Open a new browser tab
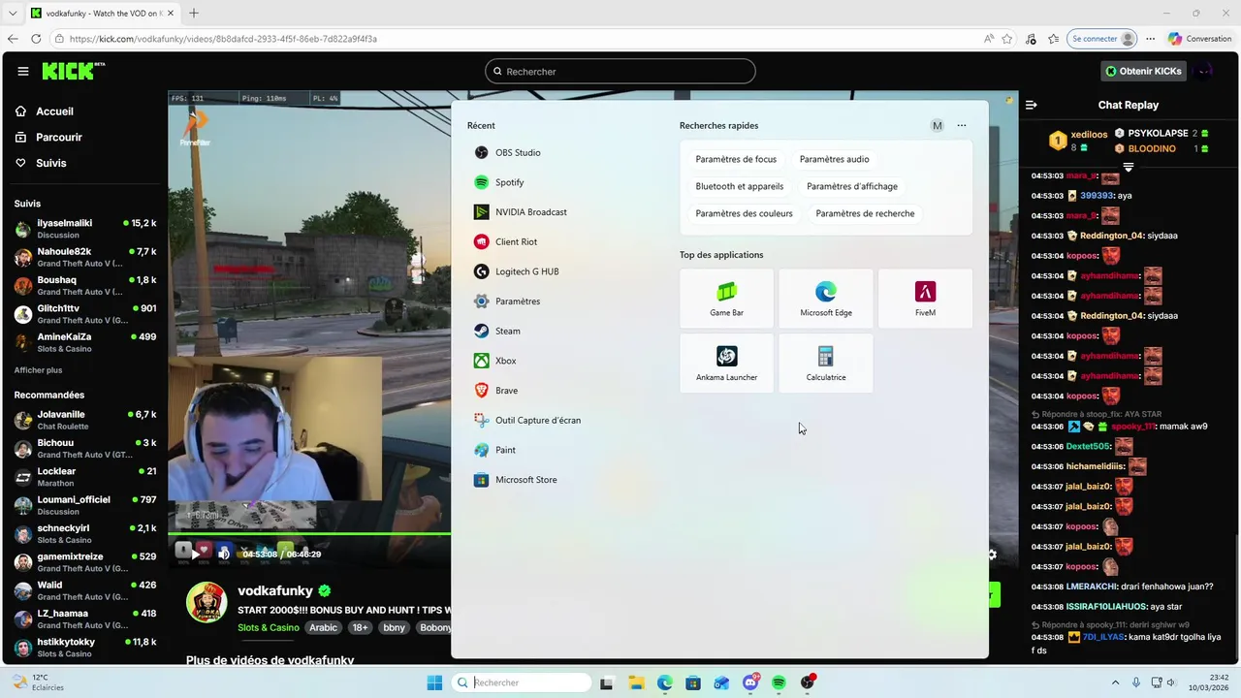Image resolution: width=1241 pixels, height=698 pixels. click(x=193, y=13)
